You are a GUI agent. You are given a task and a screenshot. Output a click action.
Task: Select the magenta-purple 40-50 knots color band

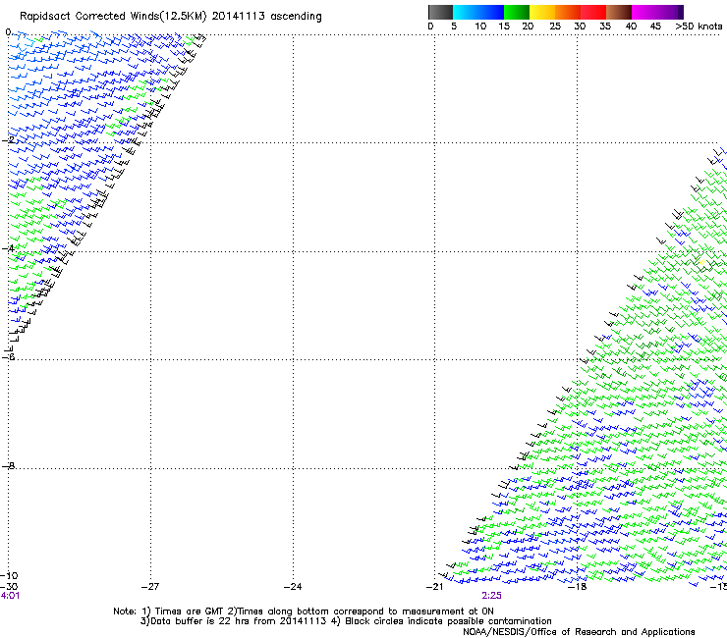click(657, 12)
